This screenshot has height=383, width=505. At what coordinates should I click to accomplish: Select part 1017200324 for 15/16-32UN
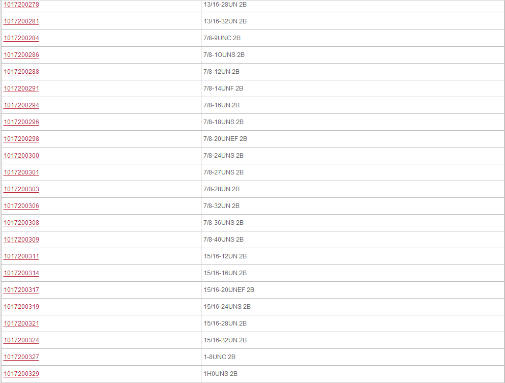click(21, 340)
